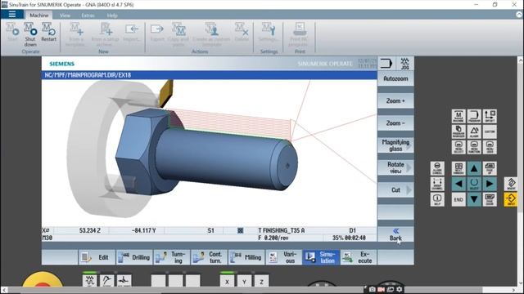Click the NEXT WINDOW key

click(458, 168)
